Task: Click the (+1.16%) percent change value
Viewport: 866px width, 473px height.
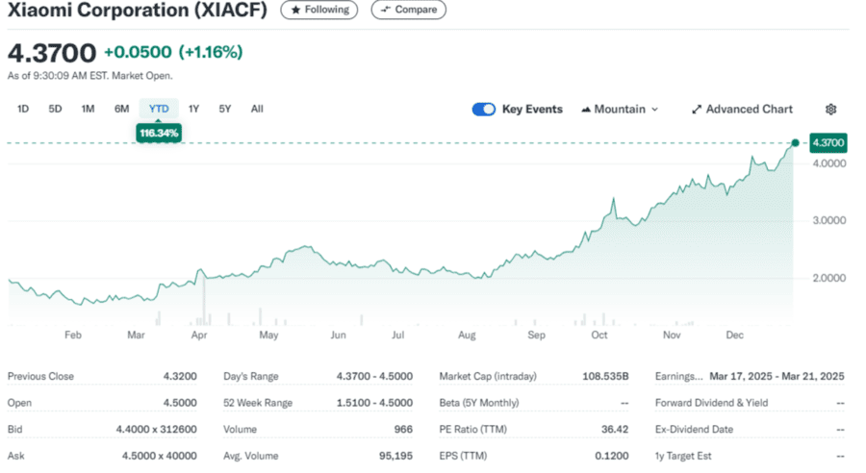Action: click(x=211, y=53)
